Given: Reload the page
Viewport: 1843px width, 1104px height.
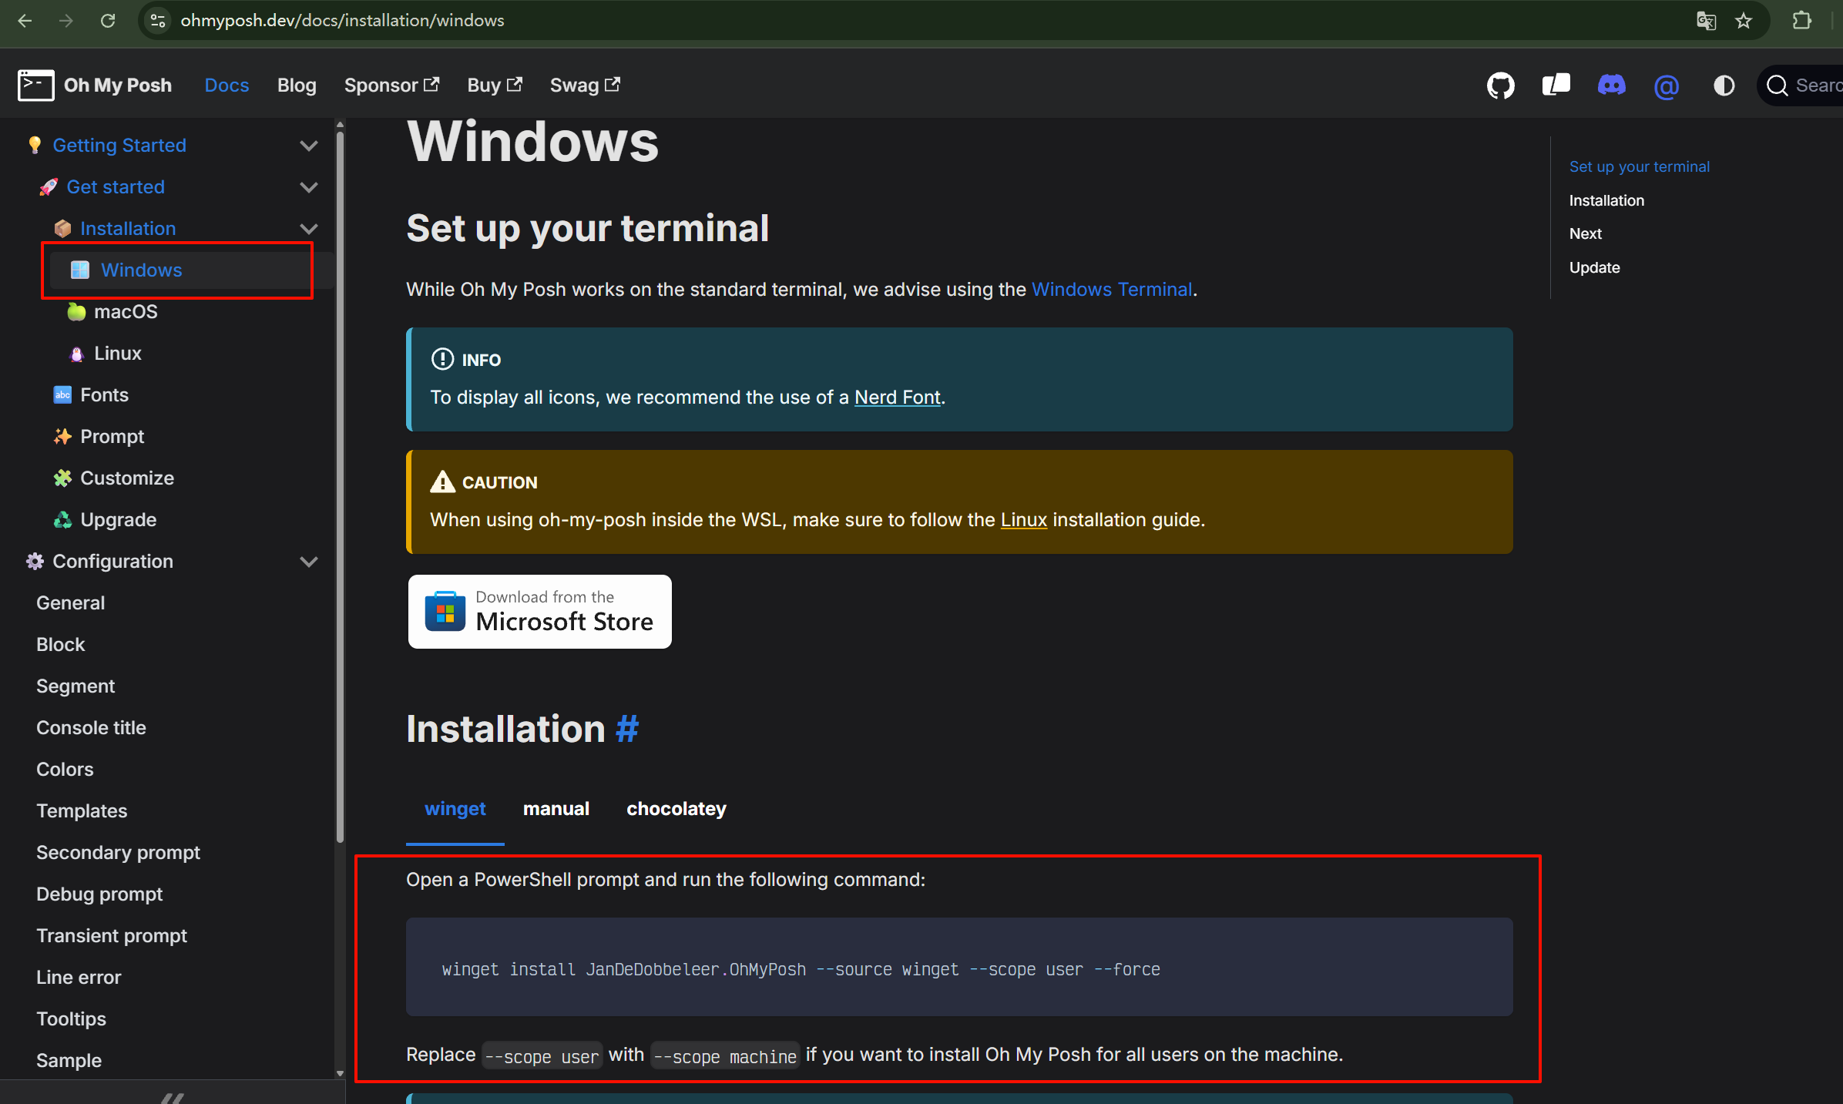Looking at the screenshot, I should click(x=108, y=21).
